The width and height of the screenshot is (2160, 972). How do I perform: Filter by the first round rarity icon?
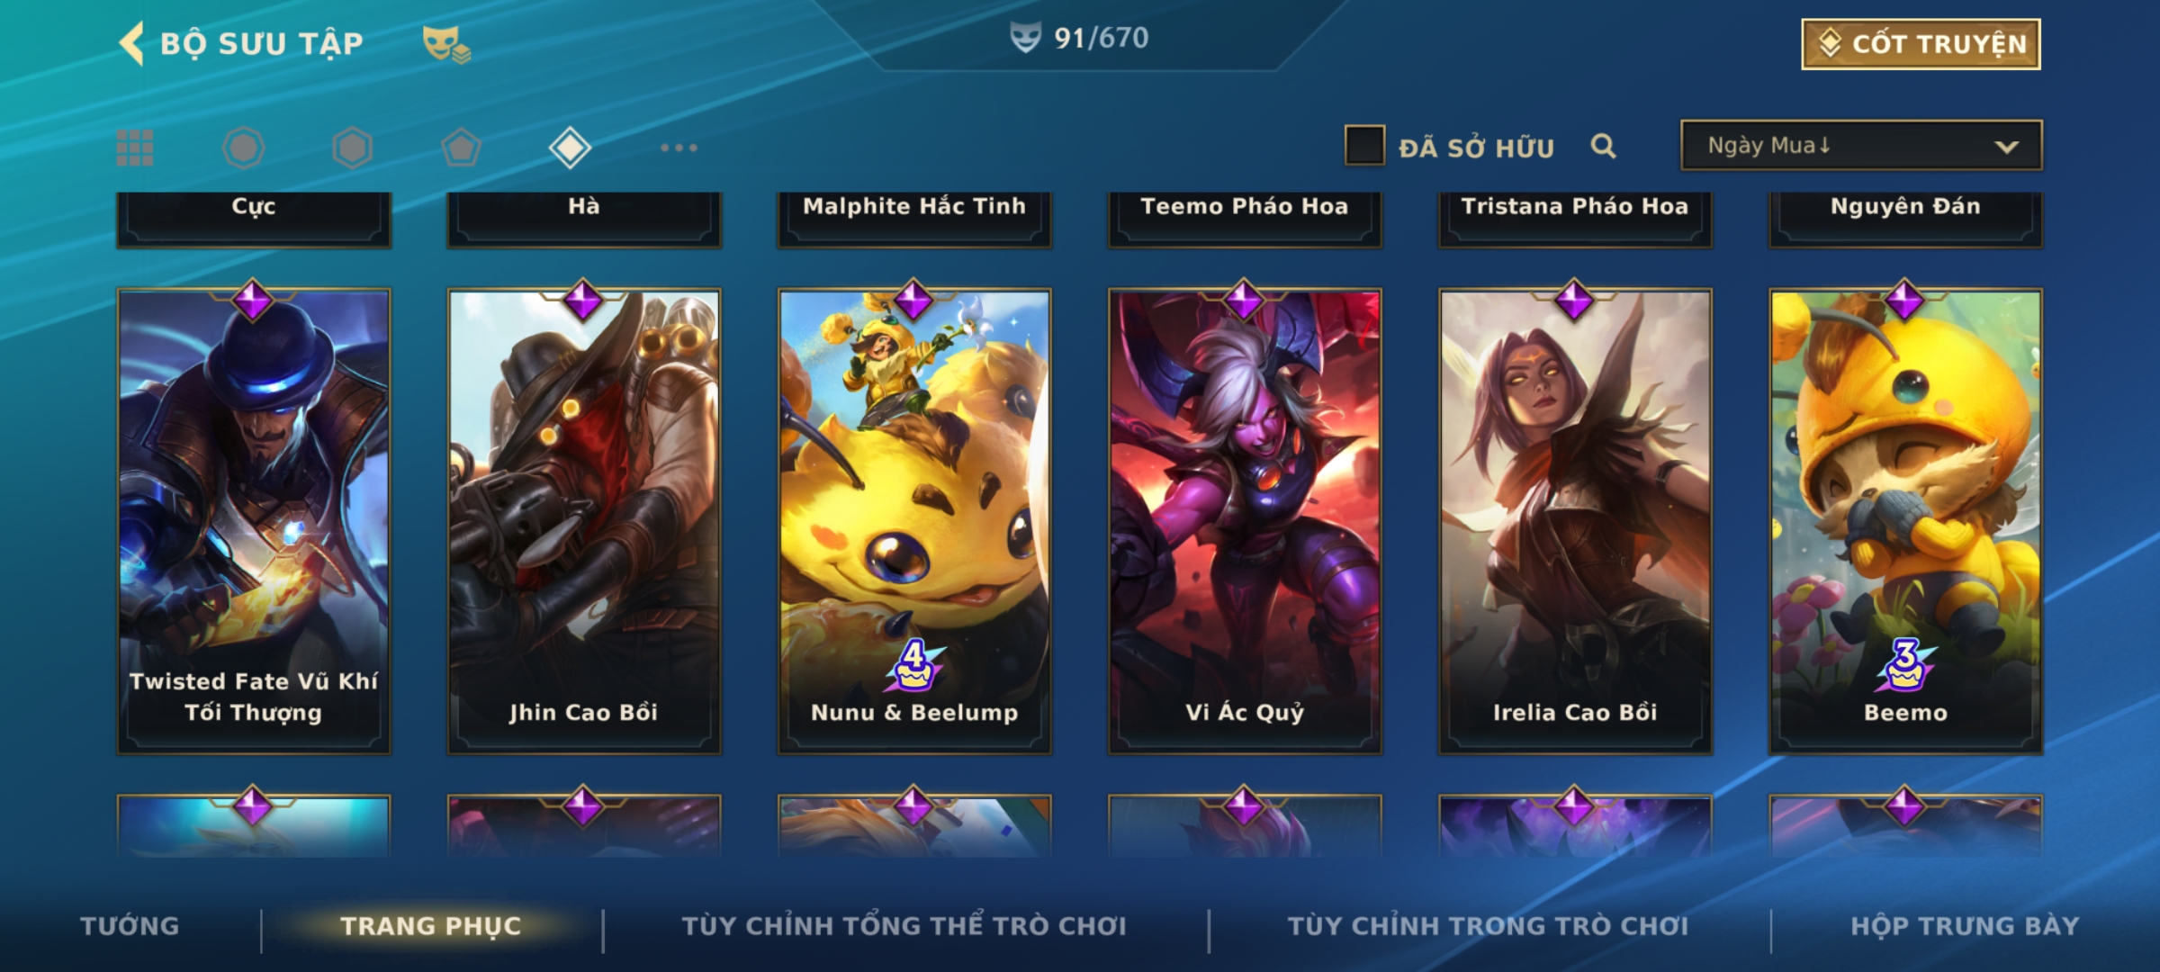243,148
